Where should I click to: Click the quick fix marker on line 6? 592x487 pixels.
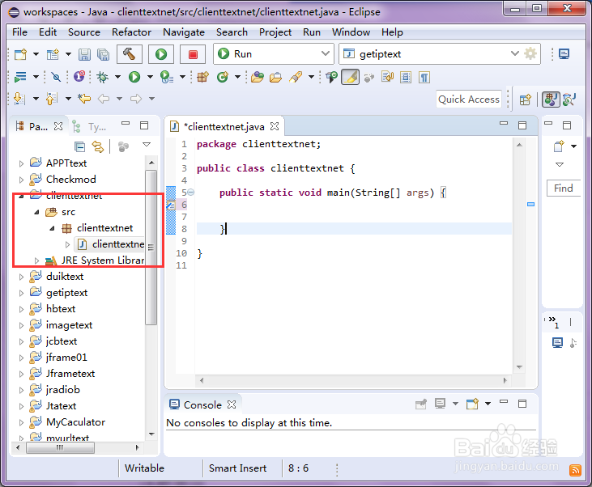point(171,205)
